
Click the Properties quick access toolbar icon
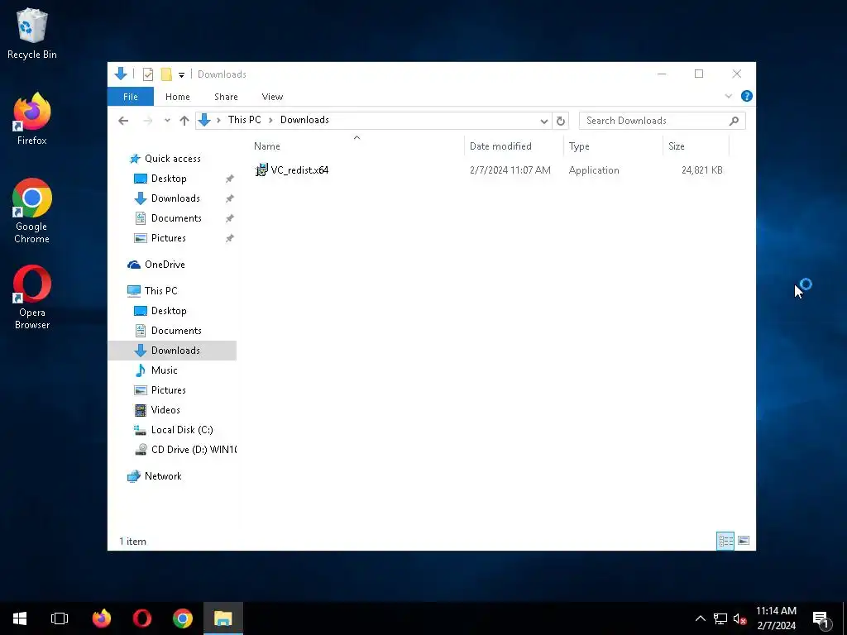(147, 74)
